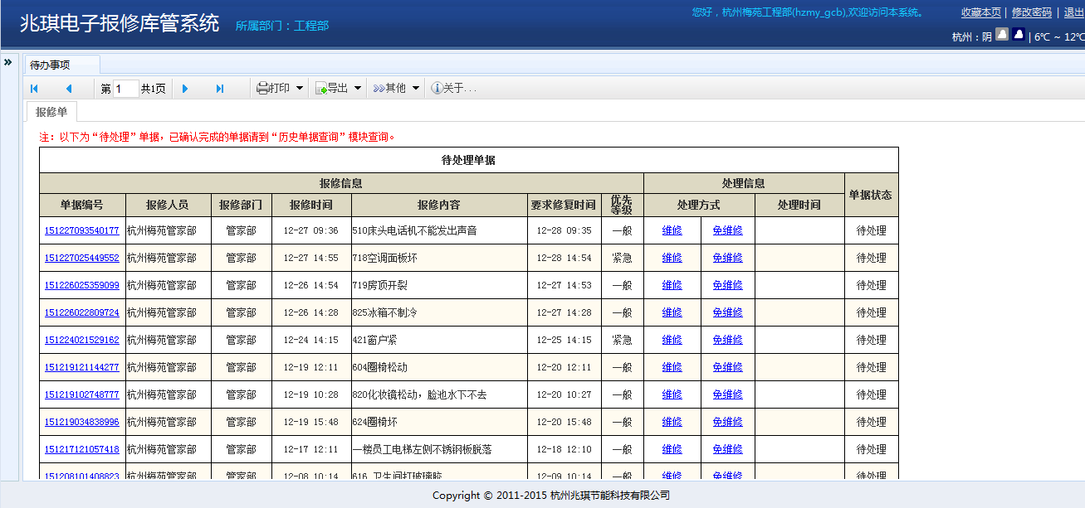
Task: Open order 151226022809724
Action: coord(82,313)
